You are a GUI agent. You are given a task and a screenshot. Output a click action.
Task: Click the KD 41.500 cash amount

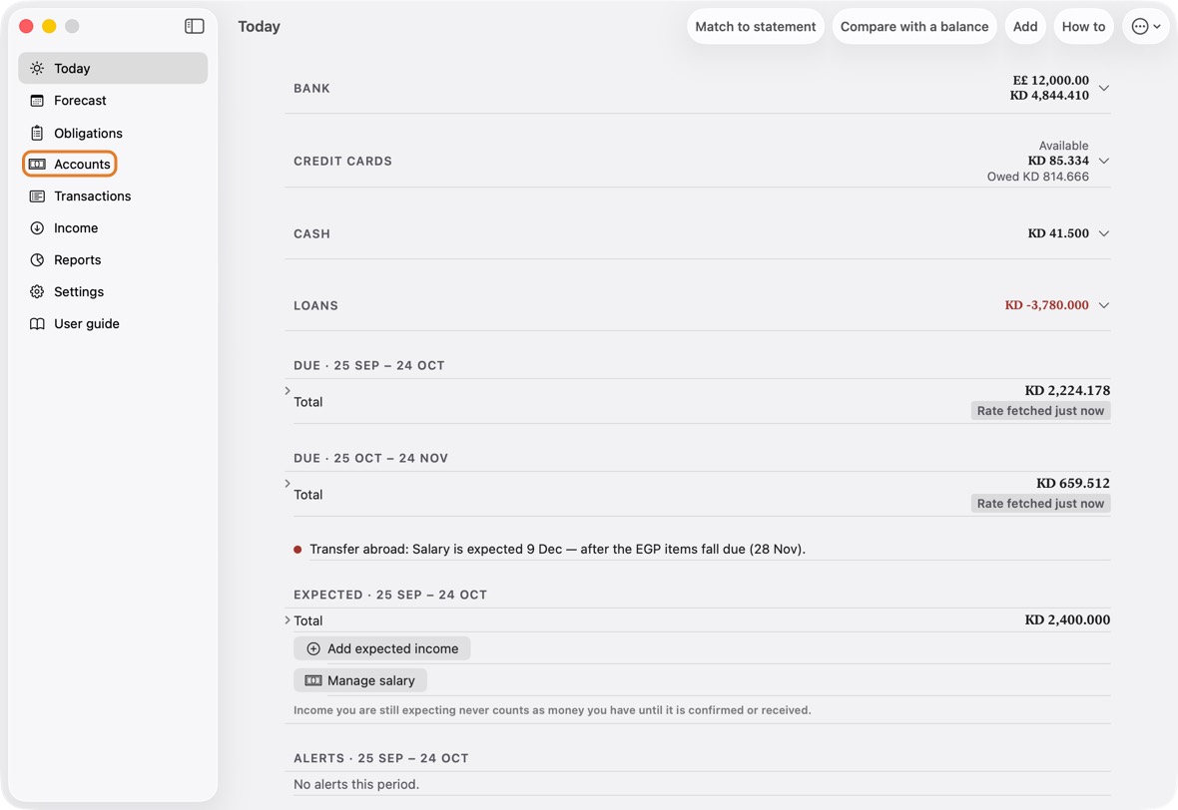pos(1058,233)
